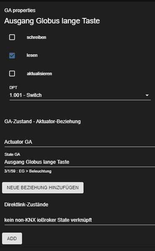Click NEUE BEZIEHUNG HINZUFÜGEN button
This screenshot has height=251, width=155.
pyautogui.click(x=43, y=188)
